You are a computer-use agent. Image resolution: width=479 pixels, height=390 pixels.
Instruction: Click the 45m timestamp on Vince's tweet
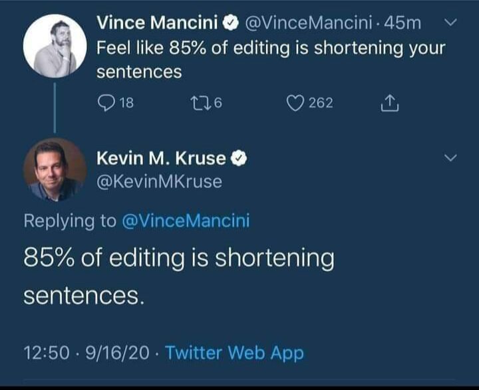(x=402, y=23)
